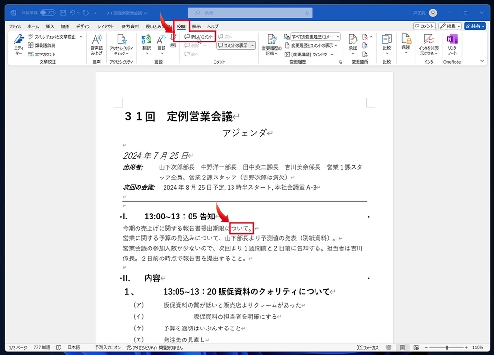Toggle Focus (フォーカス) mode in status bar
The width and height of the screenshot is (494, 355).
pos(368,347)
